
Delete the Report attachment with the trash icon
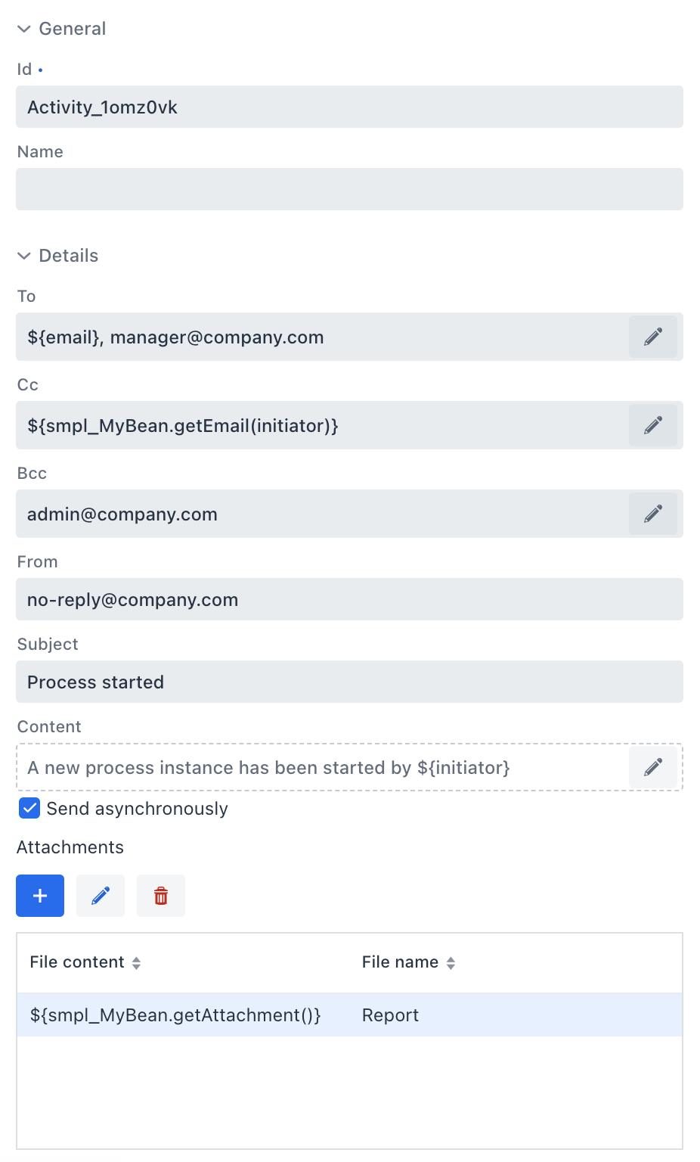pos(160,896)
